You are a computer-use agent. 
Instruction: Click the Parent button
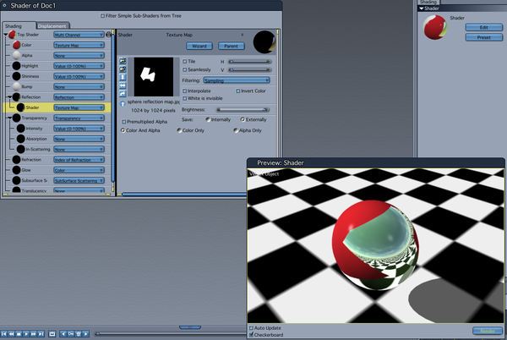coord(231,46)
